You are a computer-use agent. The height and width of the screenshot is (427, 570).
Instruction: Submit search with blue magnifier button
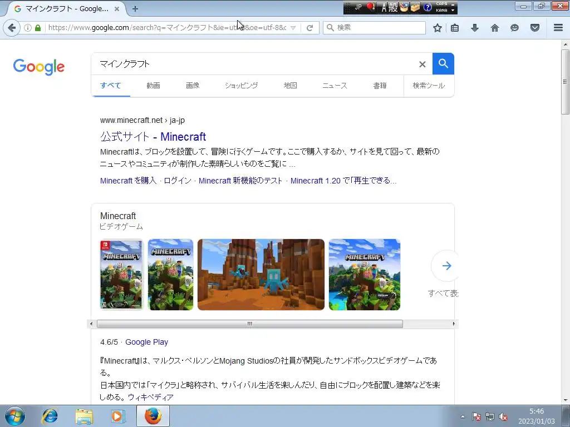coord(443,63)
